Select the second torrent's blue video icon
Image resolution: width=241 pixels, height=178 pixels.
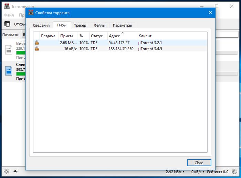[x=9, y=71]
